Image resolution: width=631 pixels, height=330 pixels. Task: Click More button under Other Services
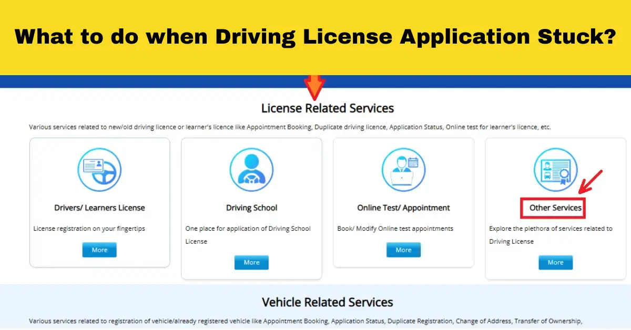[555, 262]
